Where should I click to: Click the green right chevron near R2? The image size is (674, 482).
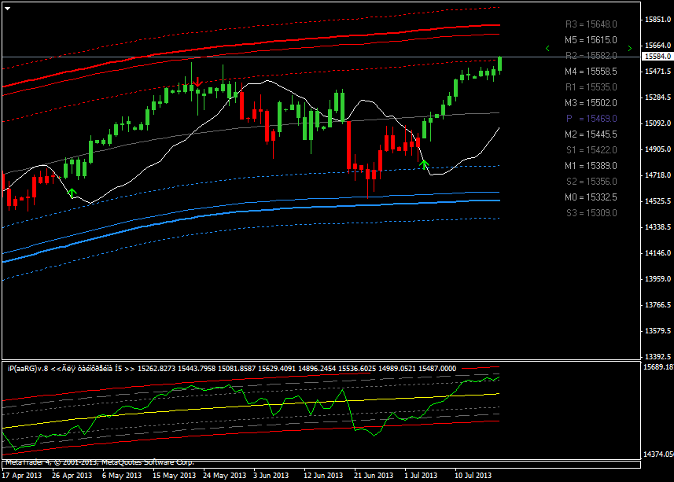(630, 49)
